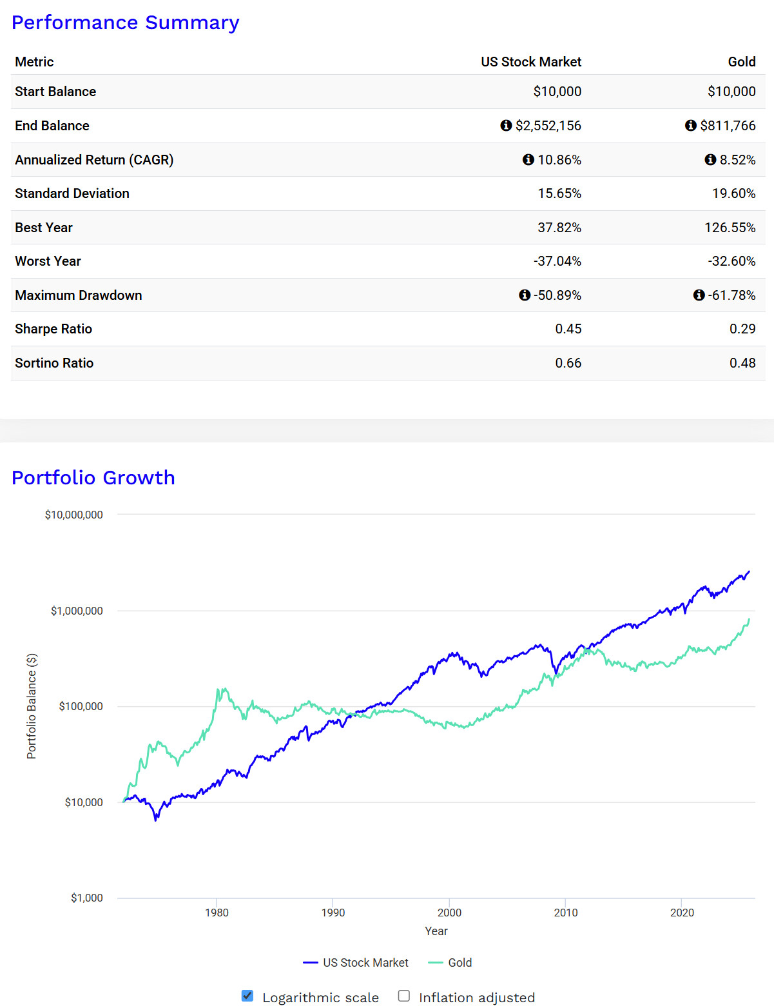Click the Gold column header
Image resolution: width=774 pixels, height=1008 pixels.
(741, 62)
